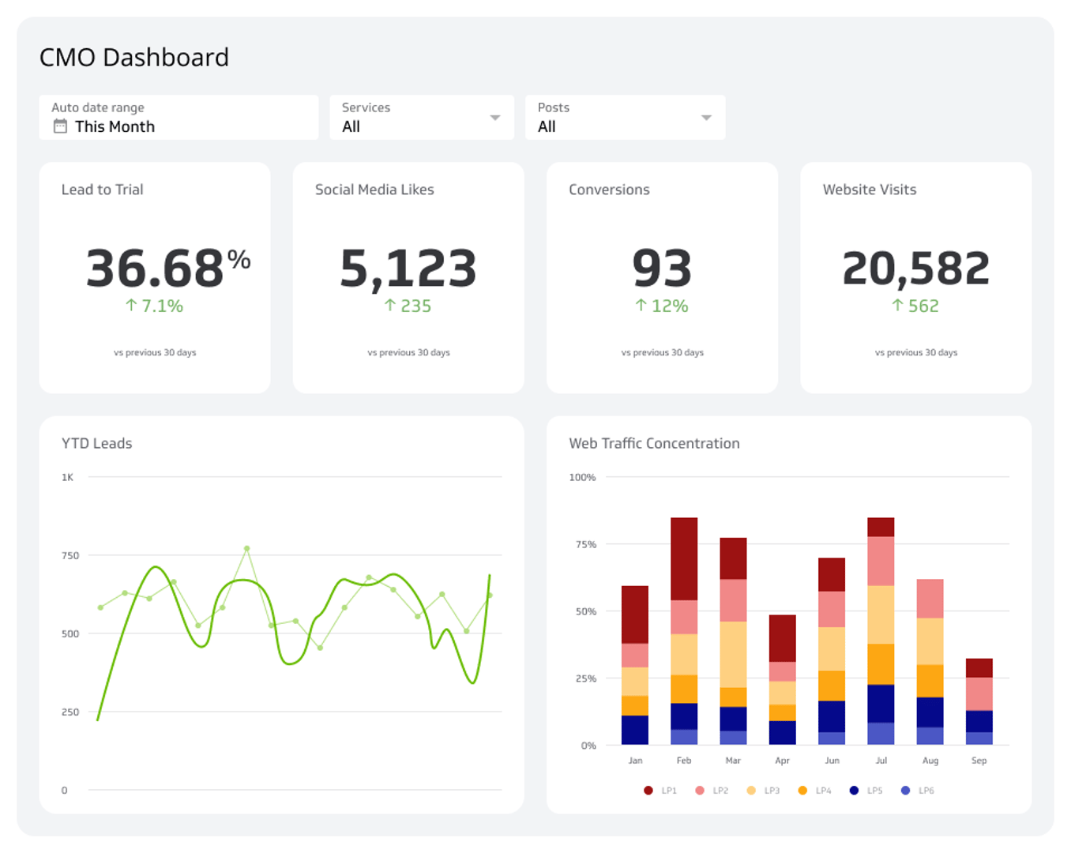1071x853 pixels.
Task: Click the YTD Leads chart title
Action: [97, 443]
